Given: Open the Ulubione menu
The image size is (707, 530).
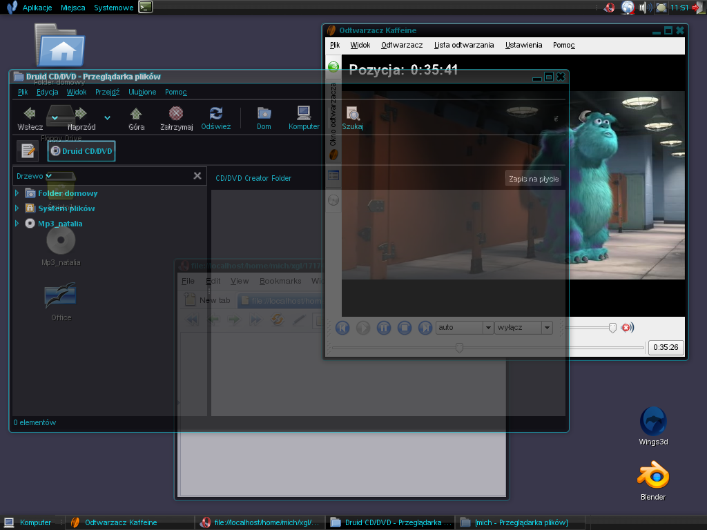Looking at the screenshot, I should [x=142, y=92].
